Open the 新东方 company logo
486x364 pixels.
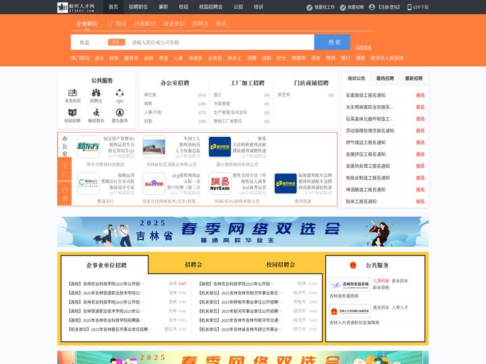[x=88, y=147]
